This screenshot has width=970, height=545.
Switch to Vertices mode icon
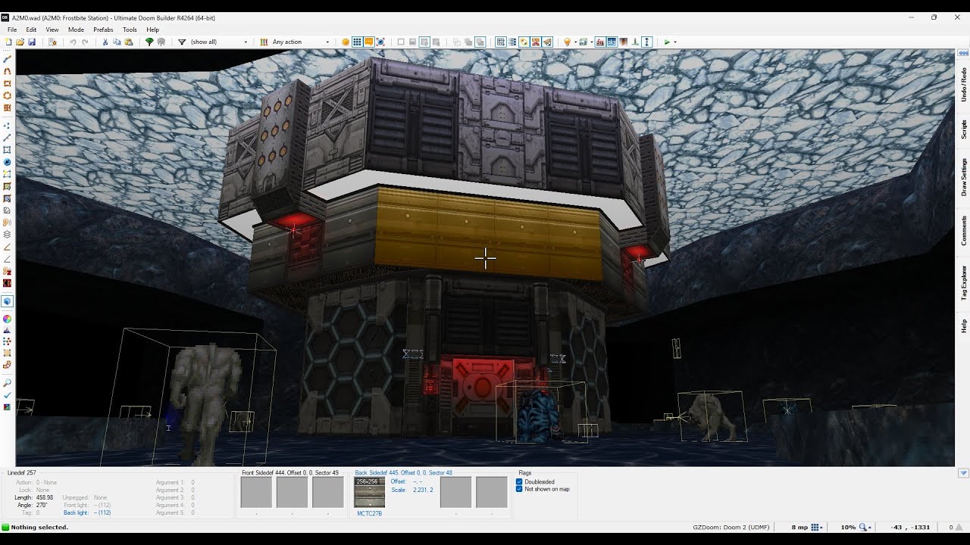click(8, 126)
